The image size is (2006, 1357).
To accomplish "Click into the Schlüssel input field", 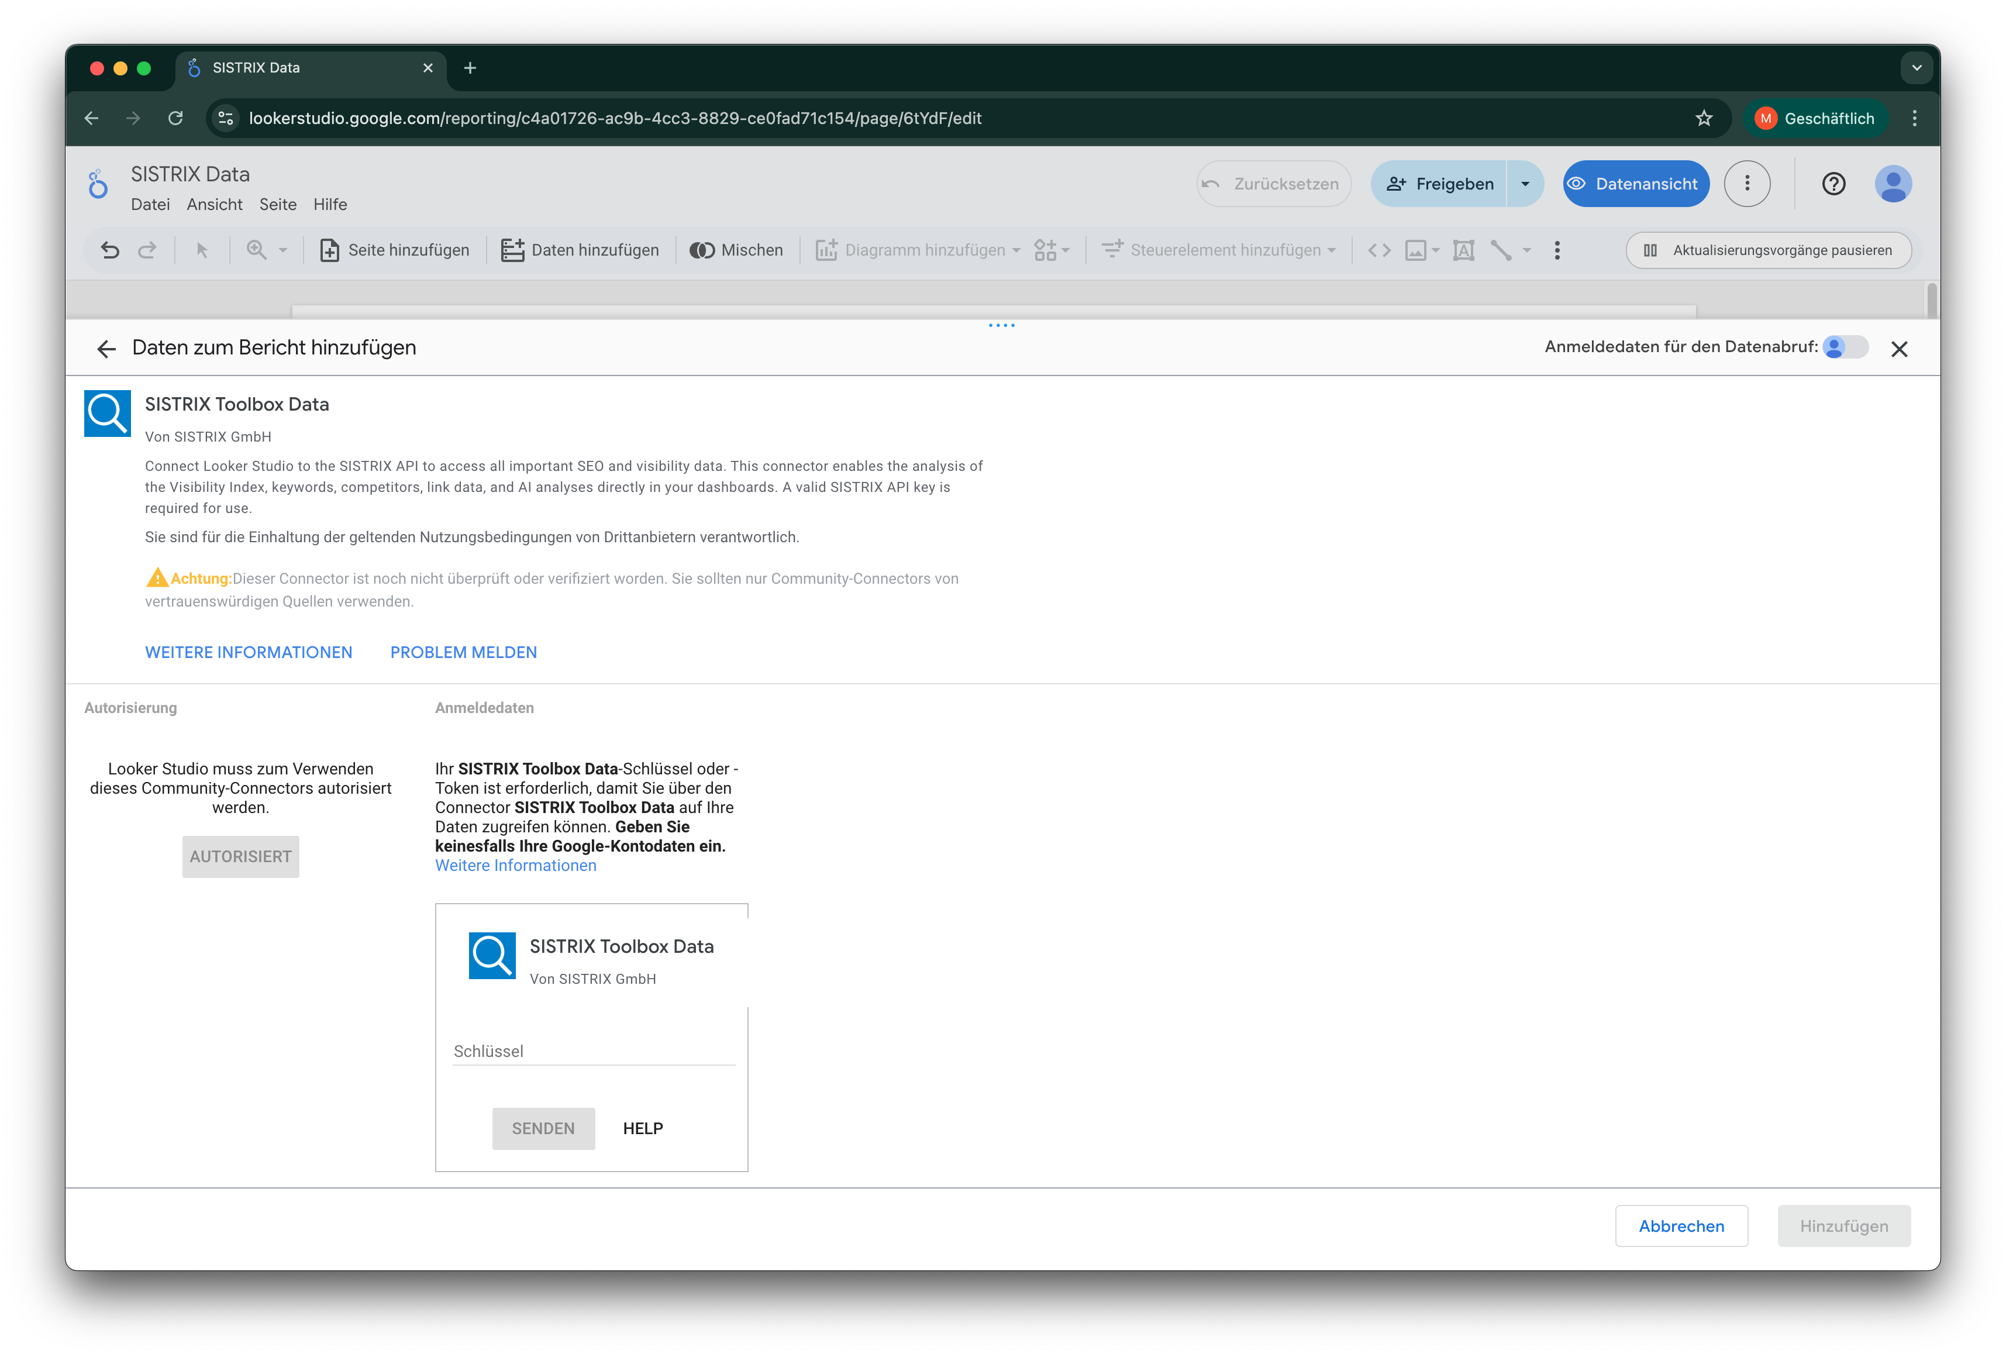I will tap(593, 1052).
